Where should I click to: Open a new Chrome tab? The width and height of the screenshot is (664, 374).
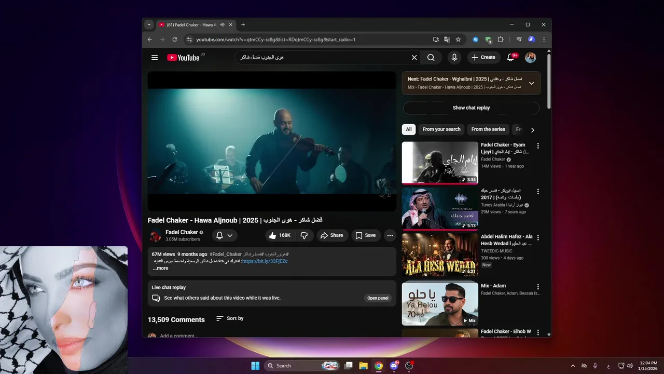tap(243, 24)
